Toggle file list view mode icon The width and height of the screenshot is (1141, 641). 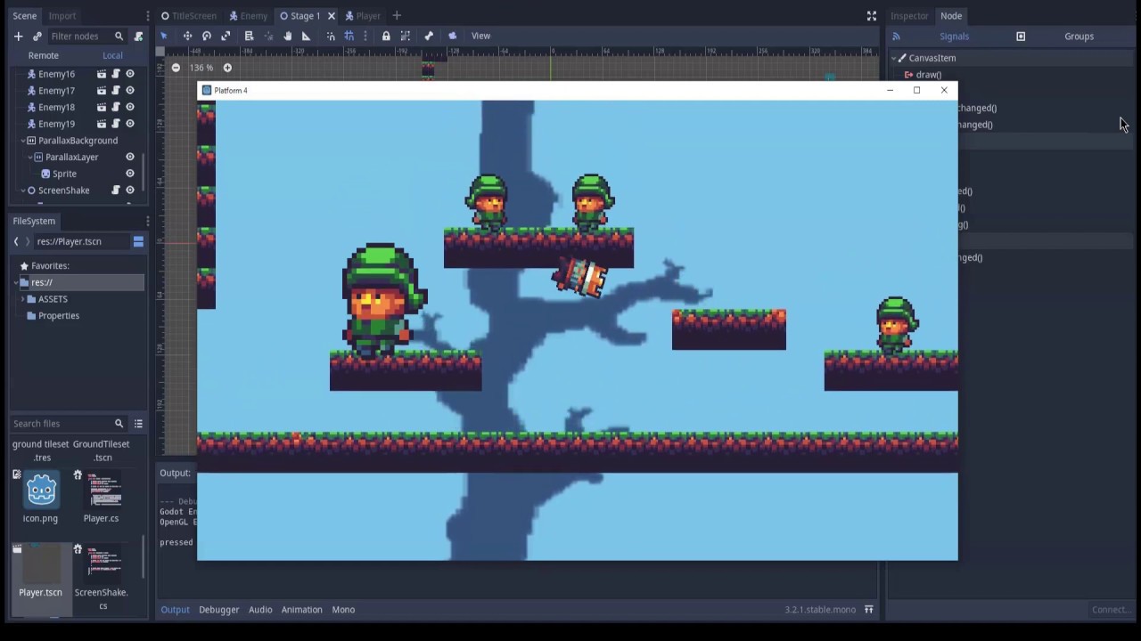[x=138, y=424]
